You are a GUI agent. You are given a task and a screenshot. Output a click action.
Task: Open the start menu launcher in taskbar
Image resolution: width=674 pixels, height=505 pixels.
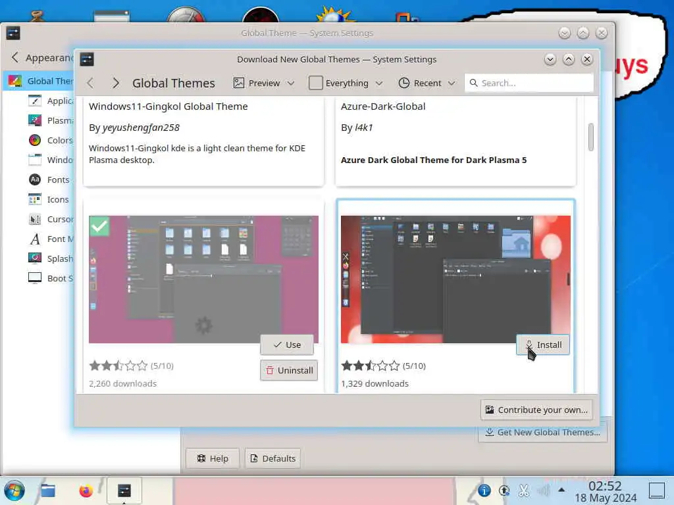(14, 491)
